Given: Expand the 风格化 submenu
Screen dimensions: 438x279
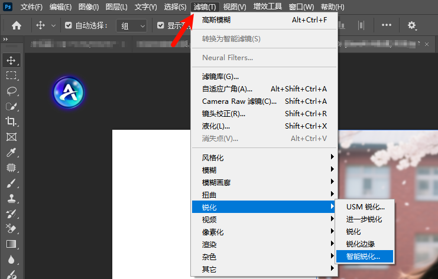Looking at the screenshot, I should click(264, 157).
